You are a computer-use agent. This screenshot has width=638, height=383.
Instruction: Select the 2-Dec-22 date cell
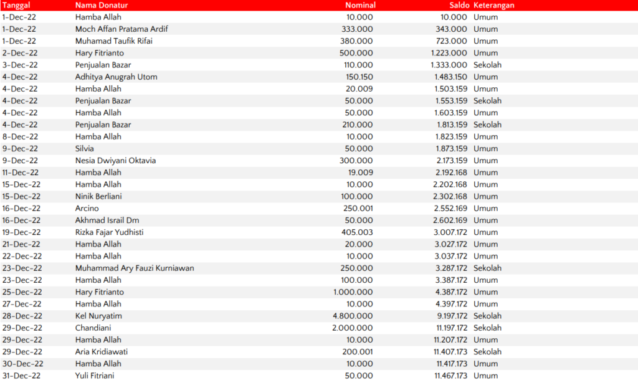click(x=20, y=54)
